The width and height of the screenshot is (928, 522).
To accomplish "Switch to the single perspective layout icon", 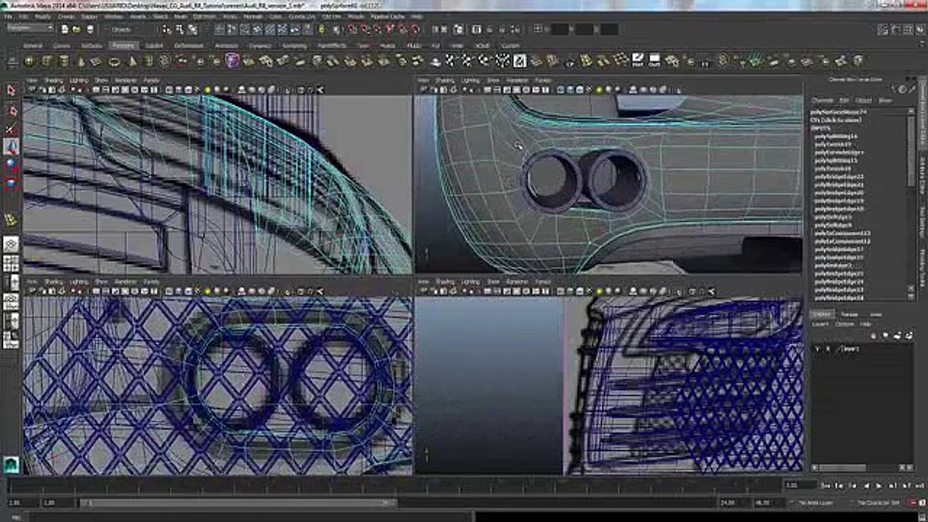I will [11, 245].
